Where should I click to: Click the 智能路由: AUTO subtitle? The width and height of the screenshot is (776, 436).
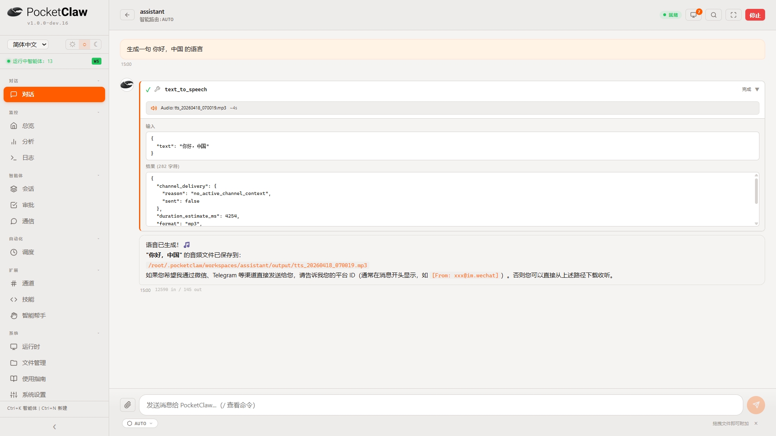156,19
